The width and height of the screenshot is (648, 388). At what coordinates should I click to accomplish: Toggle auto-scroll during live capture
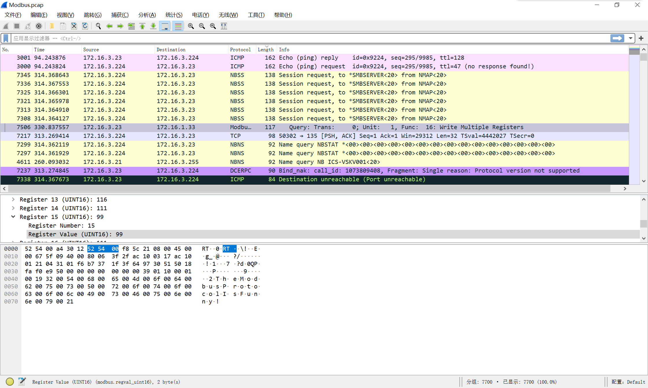click(165, 26)
